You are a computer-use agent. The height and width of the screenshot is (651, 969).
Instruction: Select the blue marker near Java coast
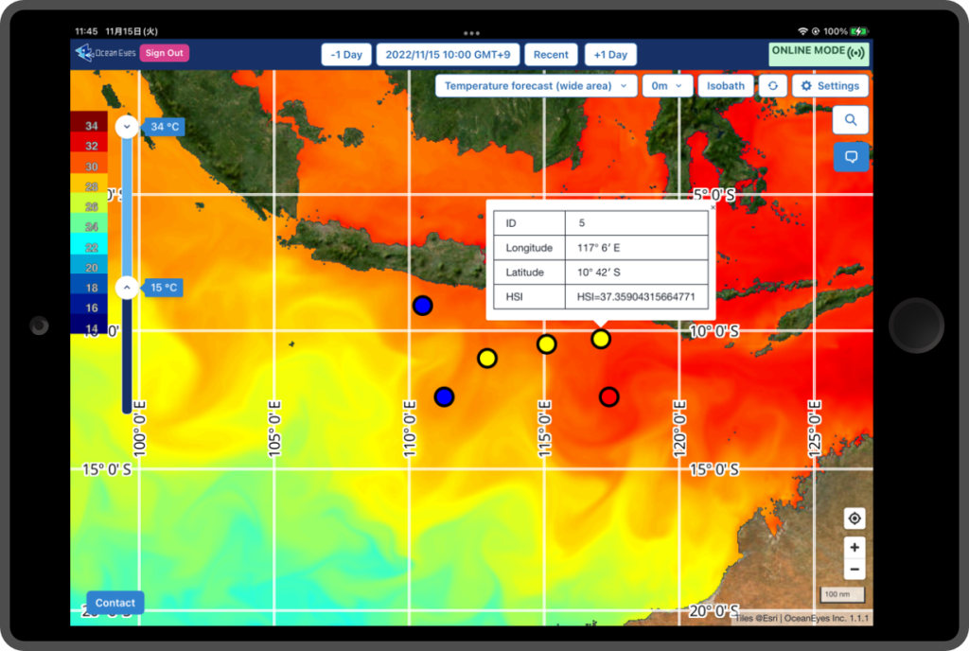pos(423,305)
